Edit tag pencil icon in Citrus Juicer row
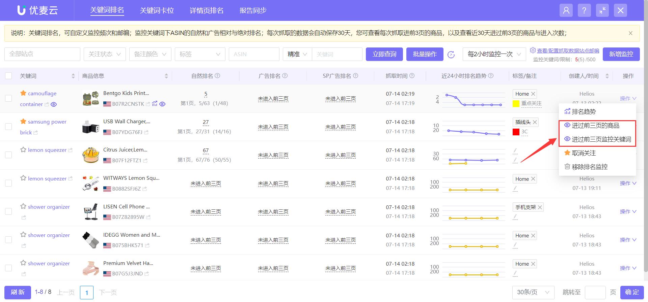 [515, 150]
